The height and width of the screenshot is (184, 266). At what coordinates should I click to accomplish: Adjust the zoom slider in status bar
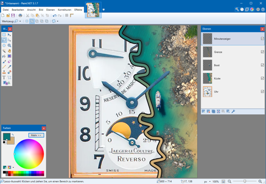coord(245,181)
